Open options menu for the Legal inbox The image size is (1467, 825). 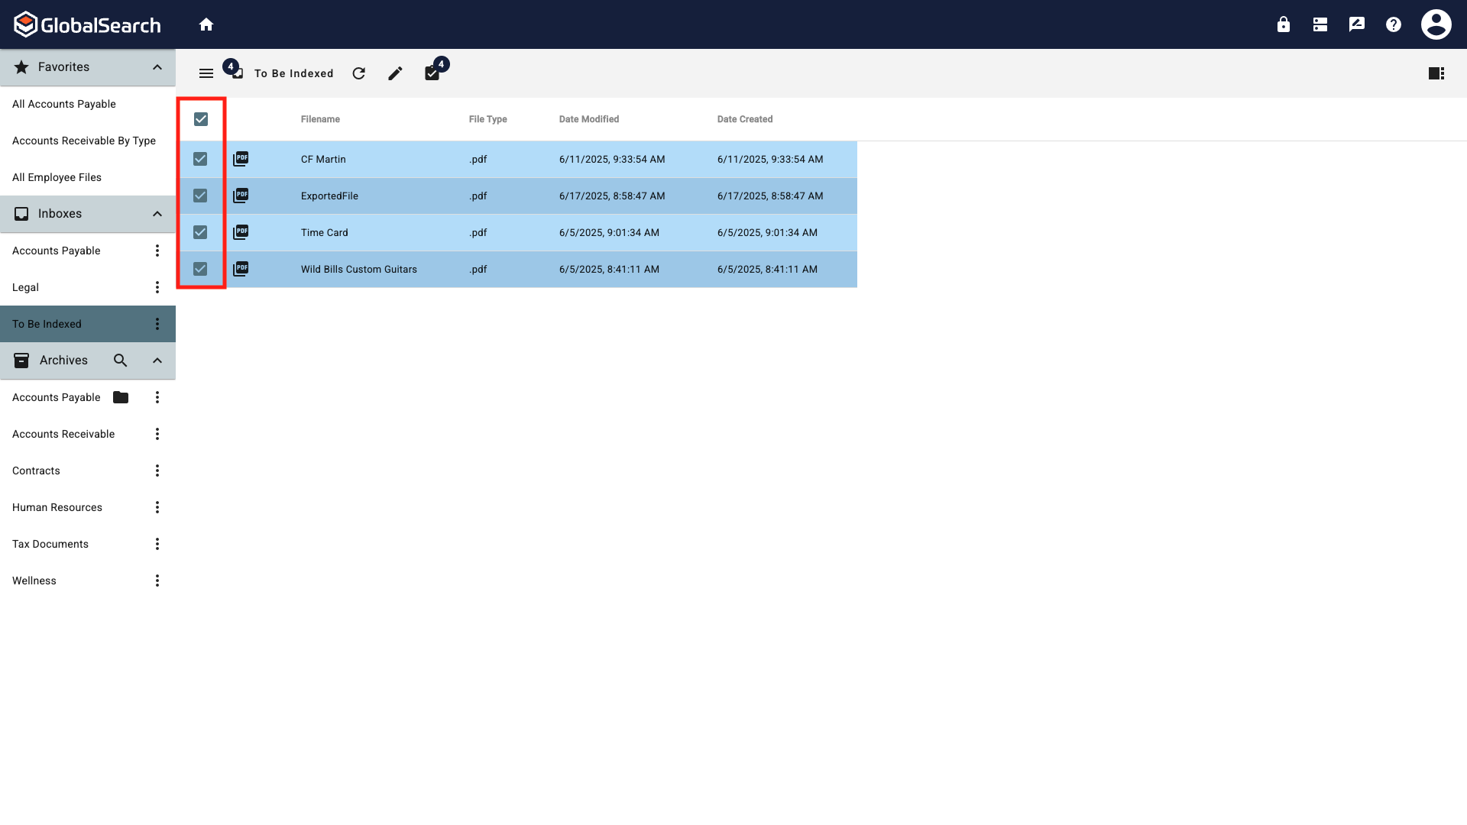point(157,286)
